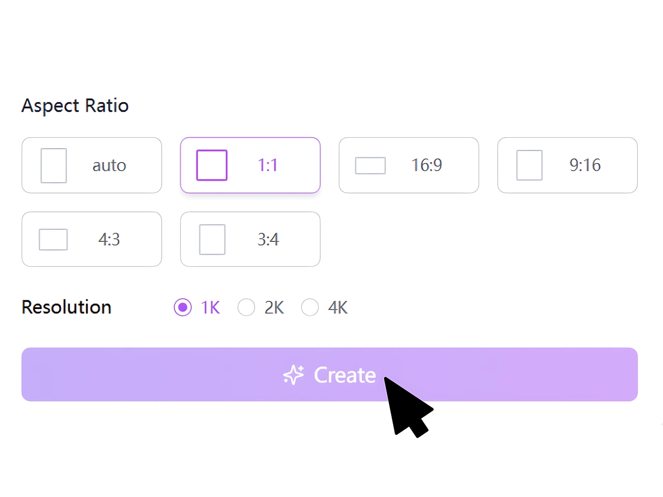This screenshot has height=497, width=663.
Task: Select the 2K resolution radio button
Action: [247, 307]
